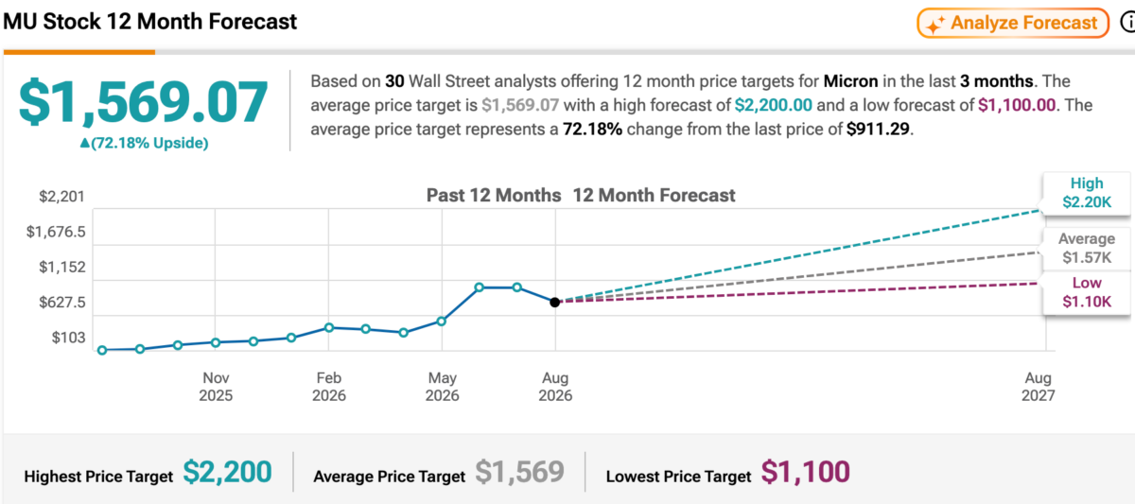Click the Feb 2026 data point marker
Viewport: 1135px width, 504px height.
[x=328, y=327]
